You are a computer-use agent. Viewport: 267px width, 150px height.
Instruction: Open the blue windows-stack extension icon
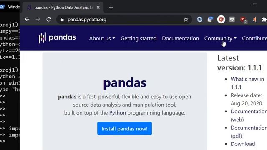pyautogui.click(x=210, y=20)
